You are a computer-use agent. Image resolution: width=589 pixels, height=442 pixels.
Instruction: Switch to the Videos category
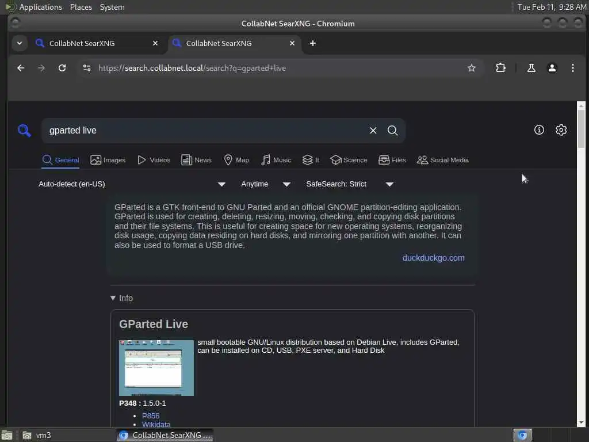click(x=154, y=160)
